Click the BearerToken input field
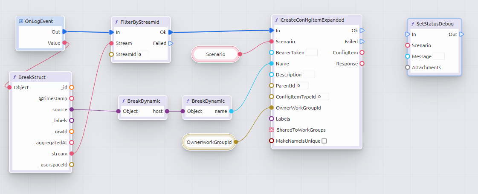Image resolution: width=478 pixels, height=194 pixels. tap(312, 53)
